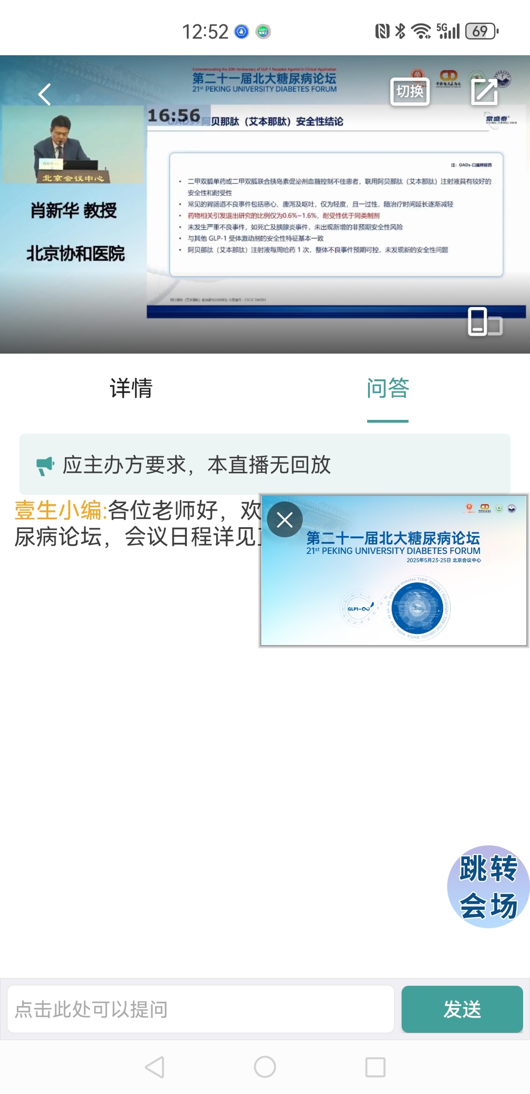The width and height of the screenshot is (530, 1094).
Task: Tap the 壹生小编 username
Action: pyautogui.click(x=61, y=510)
